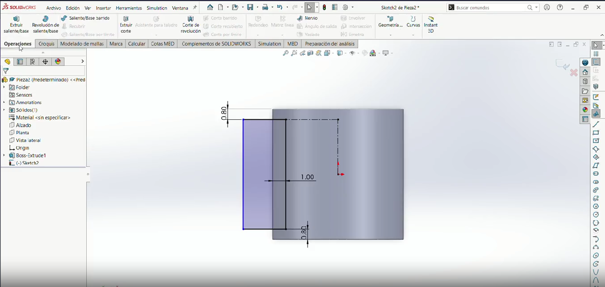Viewport: 605px width, 287px height.
Task: Open the ConfigurationManager tab icon
Action: pyautogui.click(x=33, y=62)
